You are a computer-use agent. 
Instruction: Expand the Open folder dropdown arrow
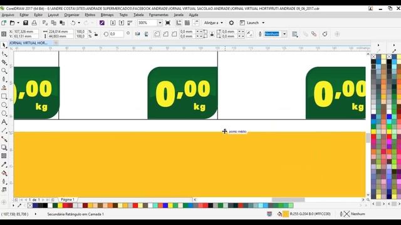(18, 23)
